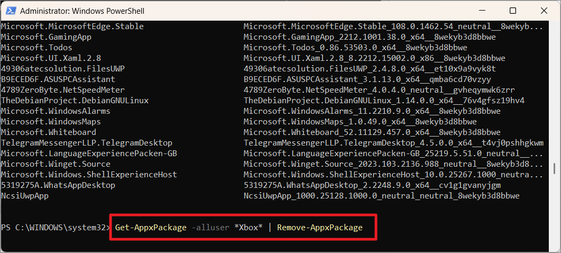
Task: Click full name '4789ZeroByte.NetSpeedMeter_4.0.4.0_neutral__gvheqymwk6zrr'
Action: point(379,90)
